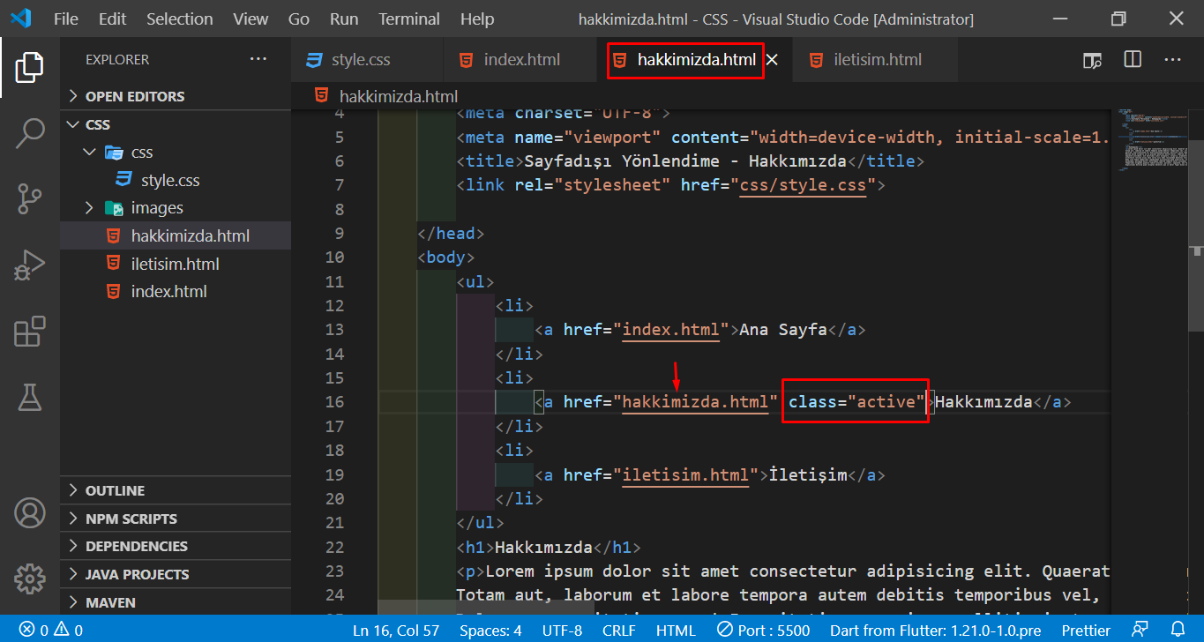Viewport: 1204px width, 642px height.
Task: Open Run and Debug view
Action: 30,265
